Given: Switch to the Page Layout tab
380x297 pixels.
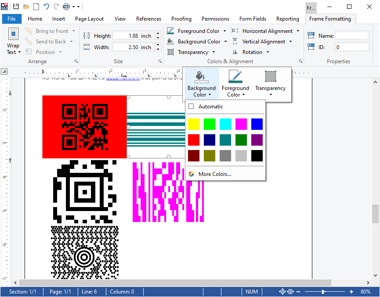Looking at the screenshot, I should pos(89,19).
